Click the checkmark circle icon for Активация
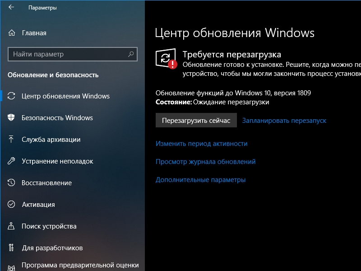Image resolution: width=361 pixels, height=271 pixels. click(x=11, y=204)
